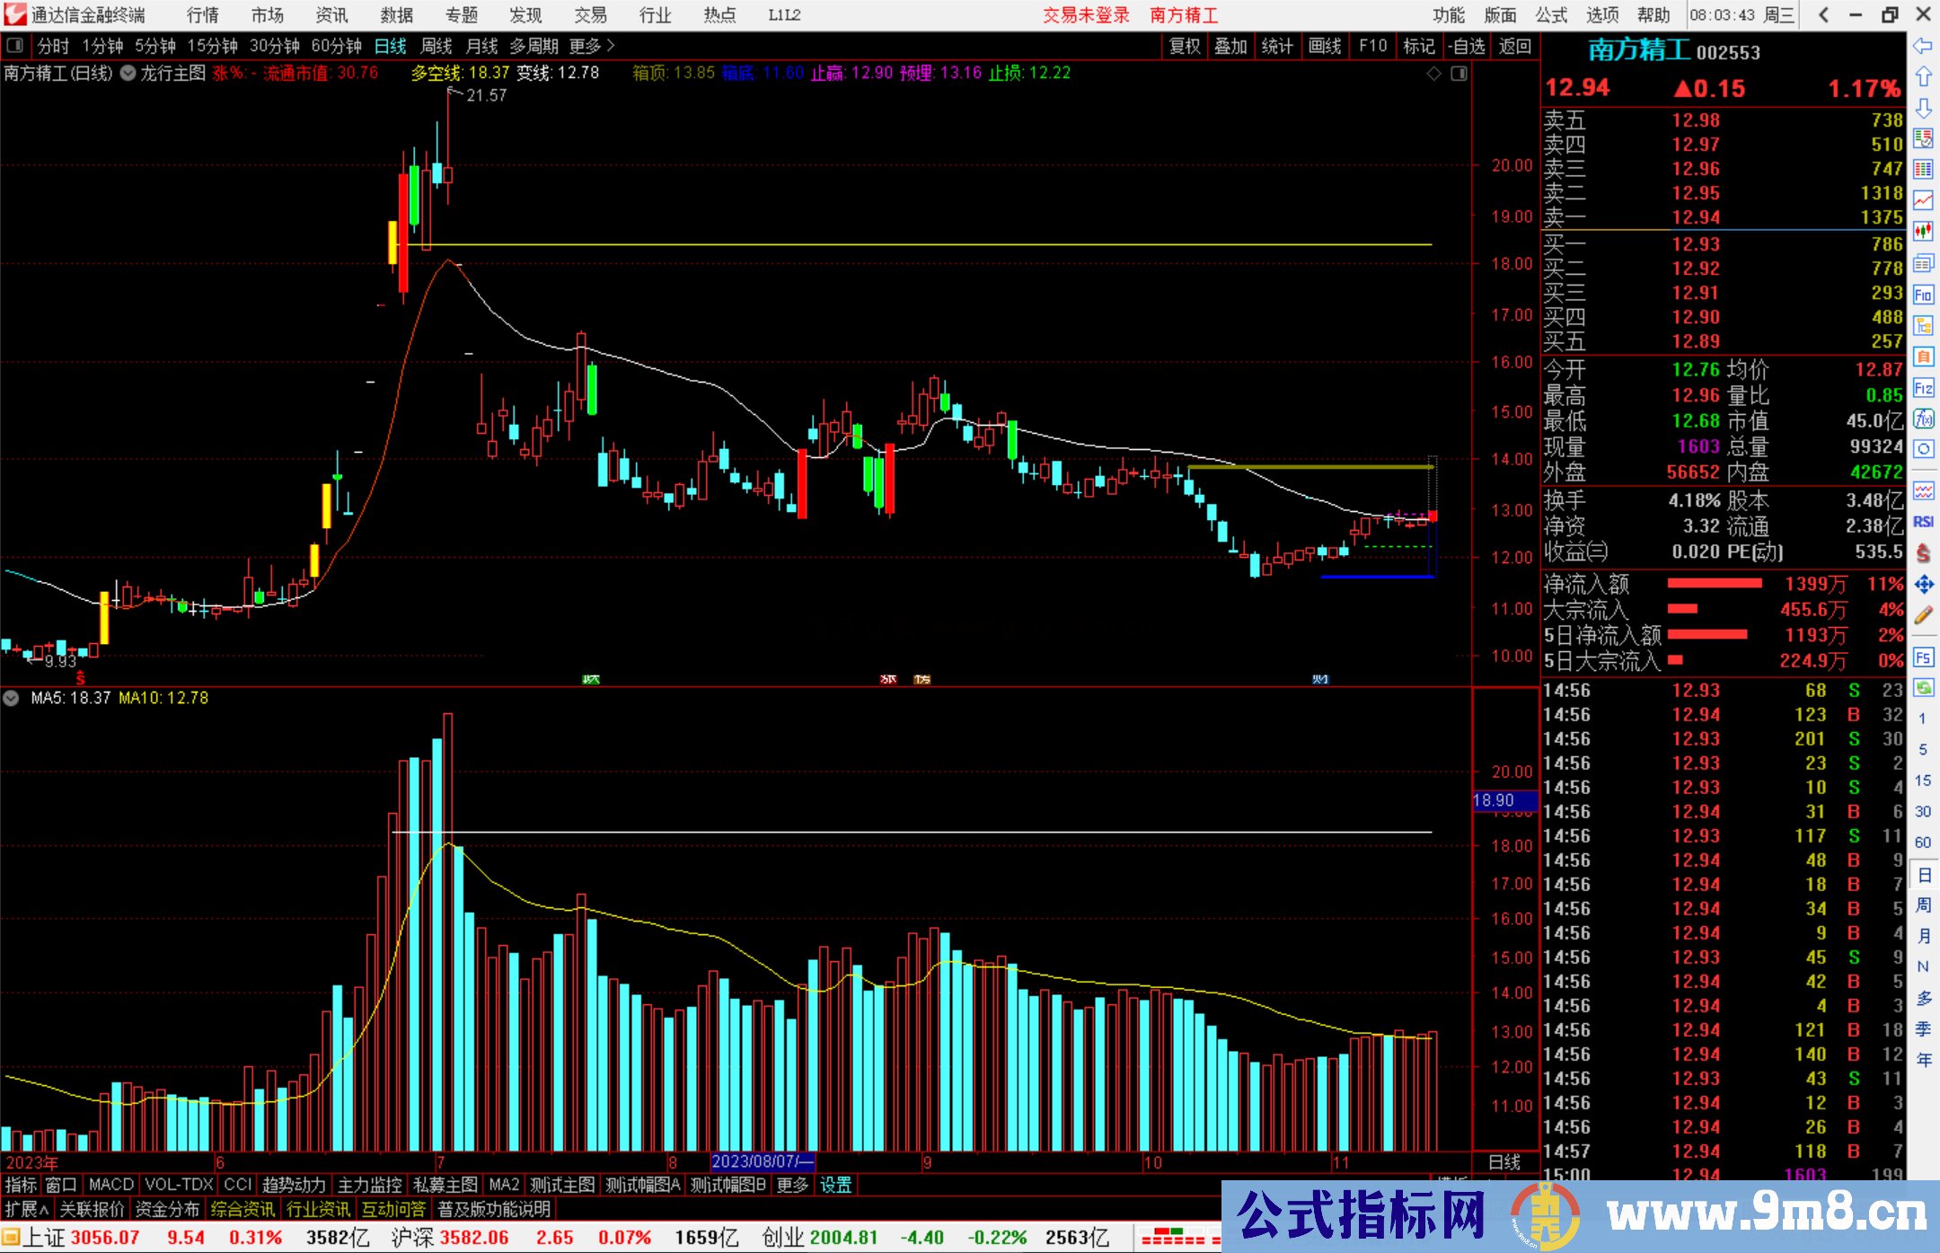Click the green refresh sidebar icon
Image resolution: width=1940 pixels, height=1253 pixels.
(x=1923, y=688)
